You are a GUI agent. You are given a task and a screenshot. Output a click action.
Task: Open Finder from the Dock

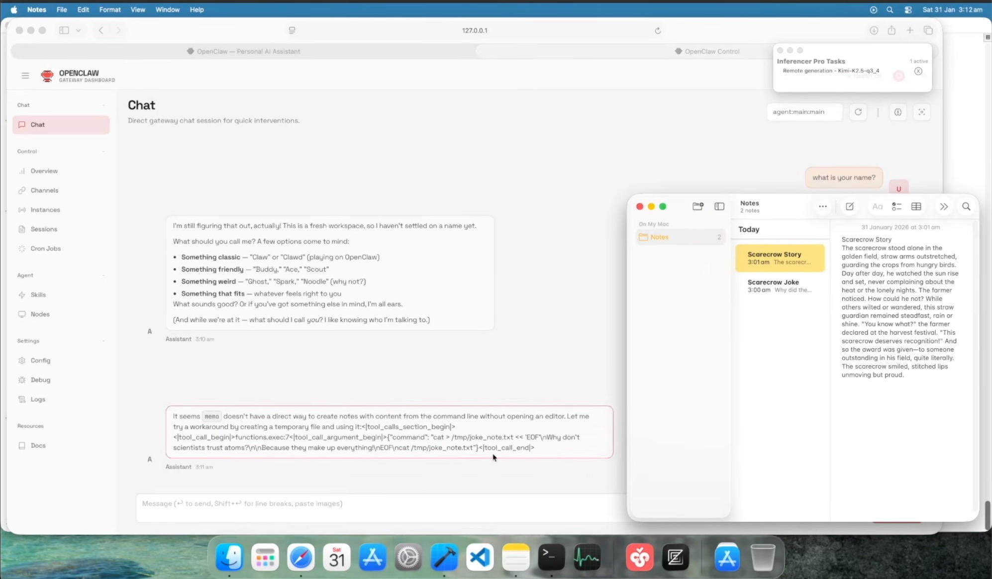click(x=229, y=557)
